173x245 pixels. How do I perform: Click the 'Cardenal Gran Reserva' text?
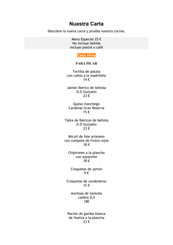pos(86,108)
